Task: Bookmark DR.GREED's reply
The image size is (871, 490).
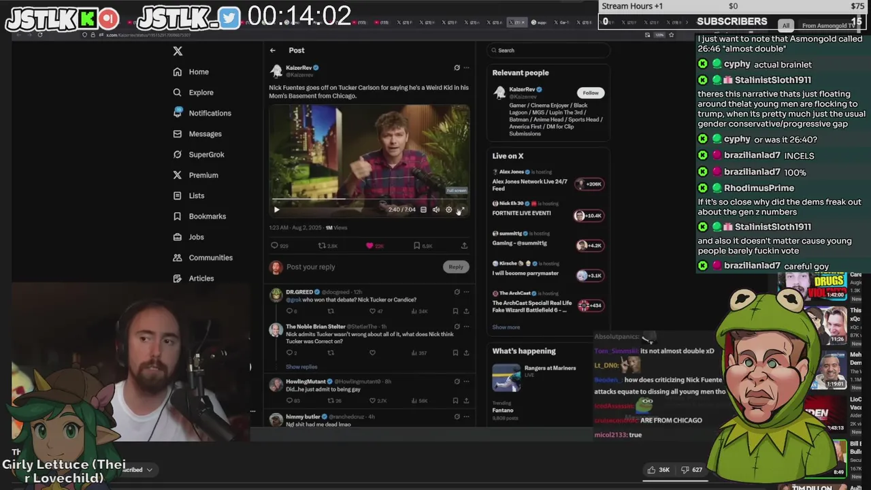Action: [455, 311]
